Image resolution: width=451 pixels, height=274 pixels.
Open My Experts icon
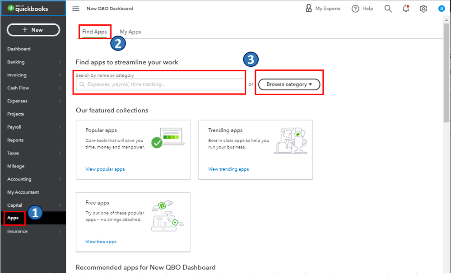309,9
